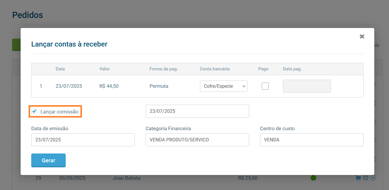Click the Forma de pag. column header

click(164, 69)
